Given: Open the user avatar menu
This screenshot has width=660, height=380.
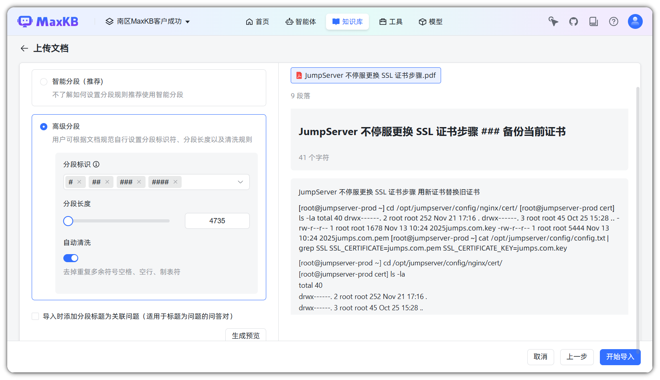Looking at the screenshot, I should coord(635,22).
